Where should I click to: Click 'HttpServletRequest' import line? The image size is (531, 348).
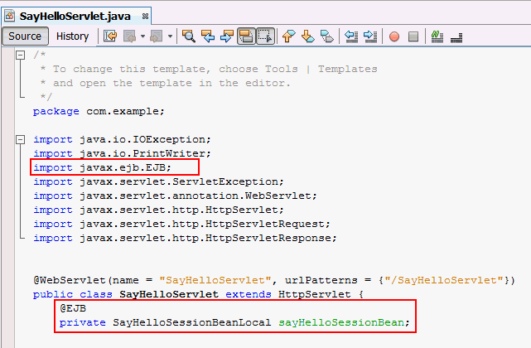[x=181, y=224]
